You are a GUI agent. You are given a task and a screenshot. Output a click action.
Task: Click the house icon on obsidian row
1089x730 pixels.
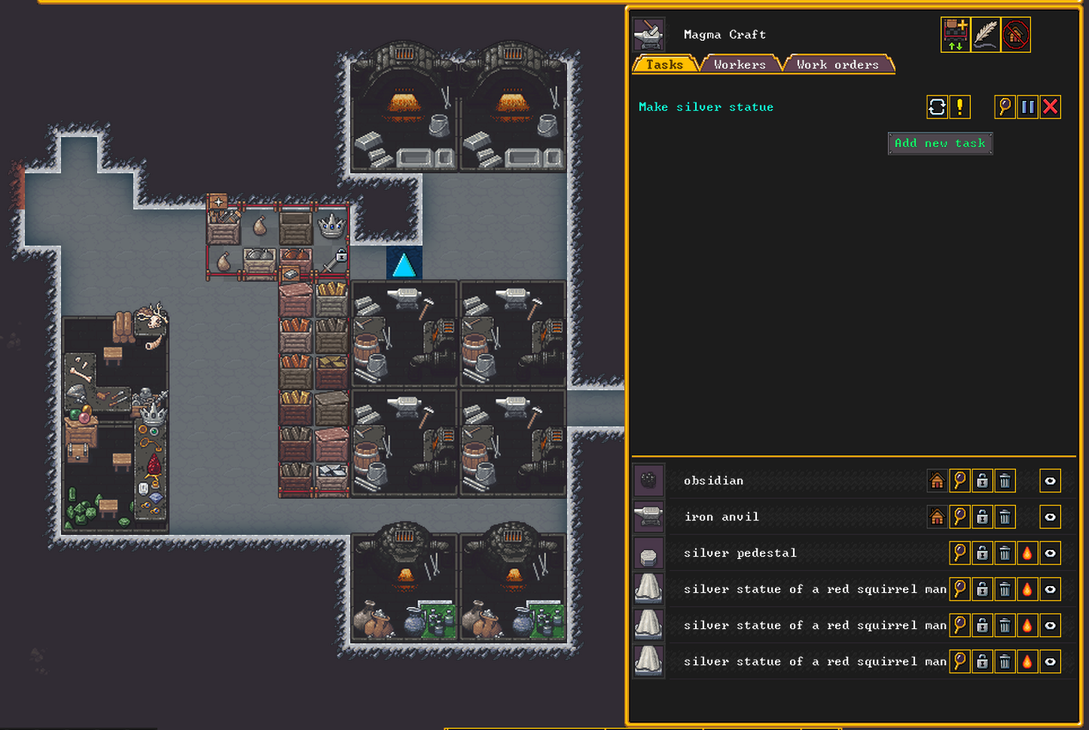click(x=937, y=481)
